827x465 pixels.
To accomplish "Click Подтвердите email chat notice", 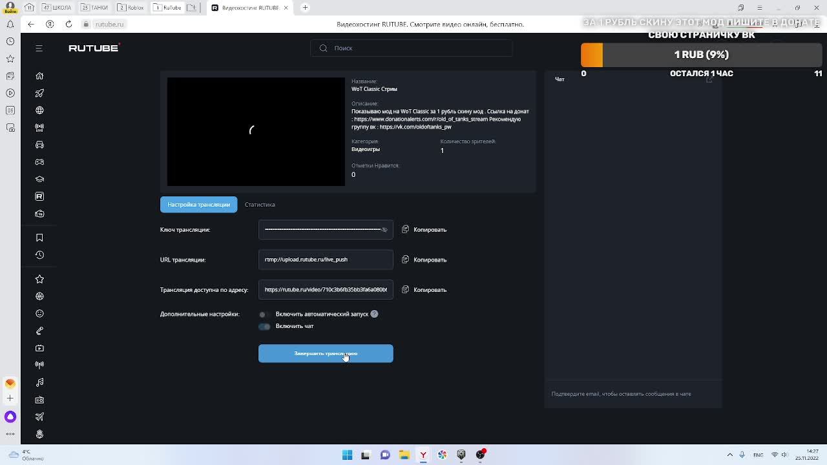I will (621, 394).
